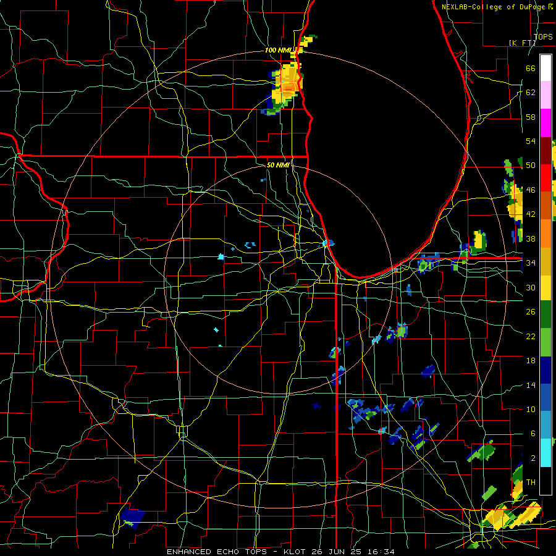Click the 'K FT' legend units label
The width and height of the screenshot is (556, 556).
(x=522, y=43)
